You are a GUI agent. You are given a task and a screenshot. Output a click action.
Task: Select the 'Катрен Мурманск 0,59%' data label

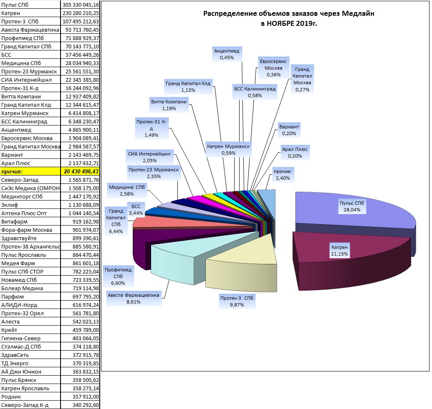pyautogui.click(x=228, y=150)
